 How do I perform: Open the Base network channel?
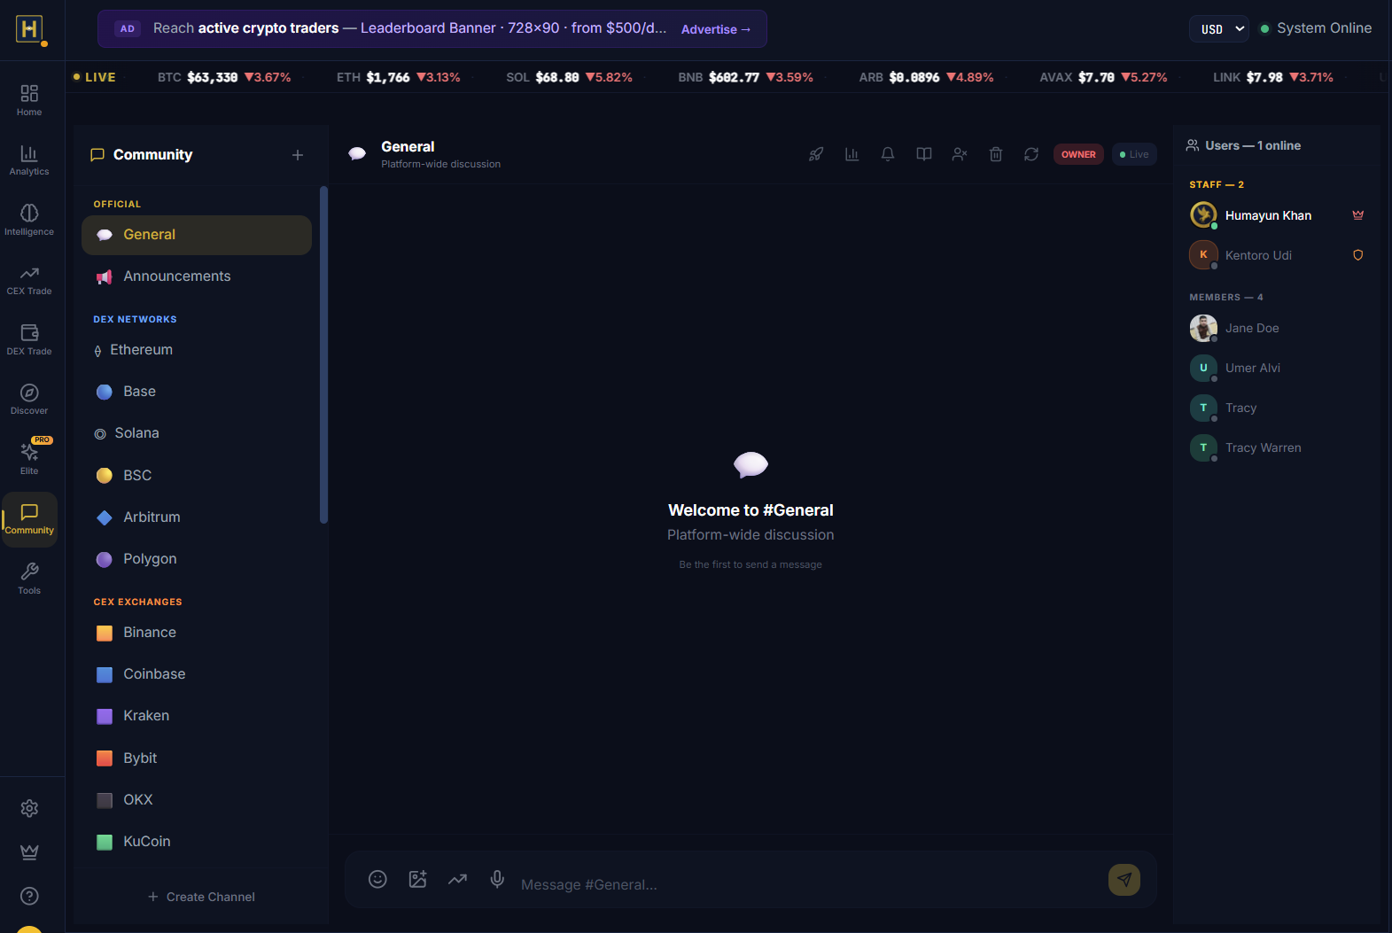point(197,392)
